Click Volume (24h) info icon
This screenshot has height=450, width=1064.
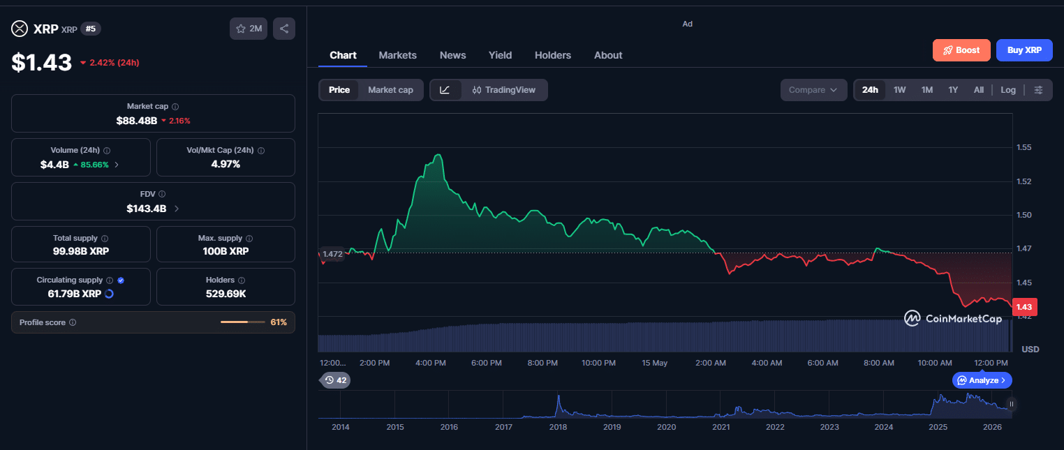point(107,150)
